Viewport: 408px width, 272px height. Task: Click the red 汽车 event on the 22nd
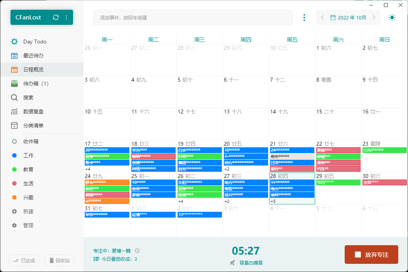point(338,169)
